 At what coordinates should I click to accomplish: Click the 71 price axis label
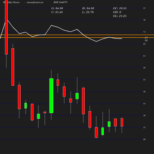pyautogui.click(x=144, y=32)
